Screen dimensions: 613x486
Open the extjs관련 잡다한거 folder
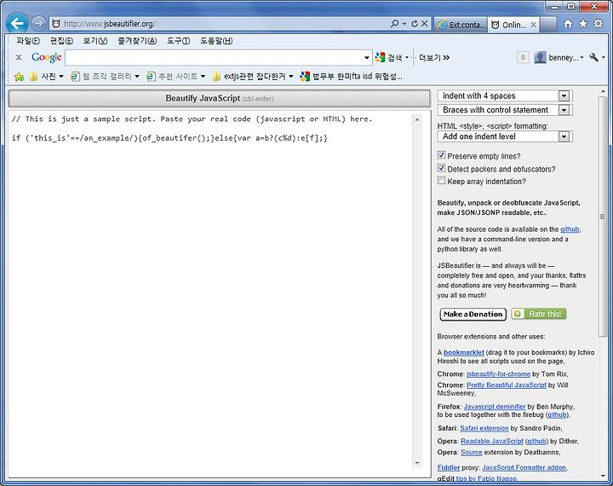[253, 77]
